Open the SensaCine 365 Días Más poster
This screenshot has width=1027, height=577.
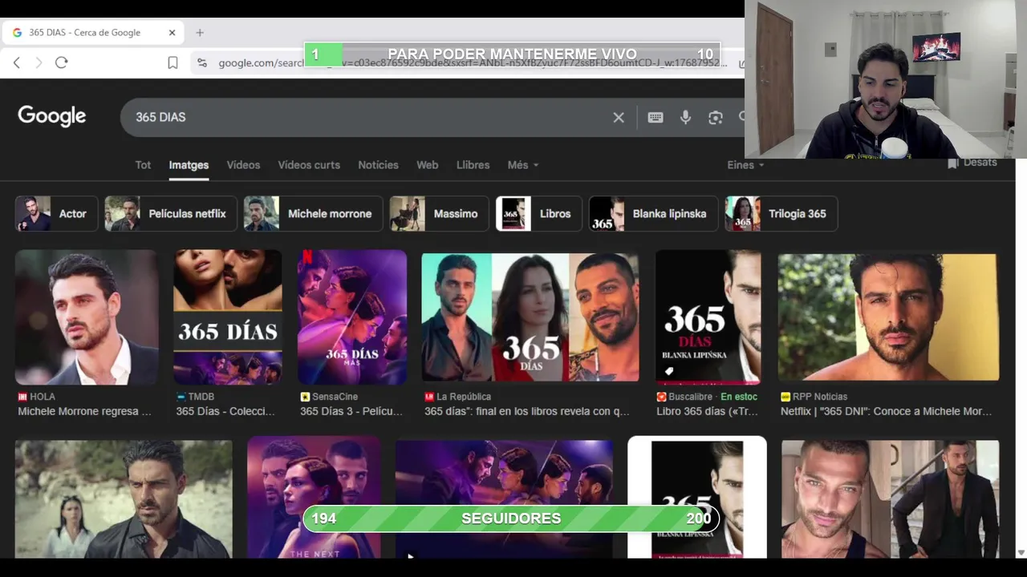tap(352, 317)
